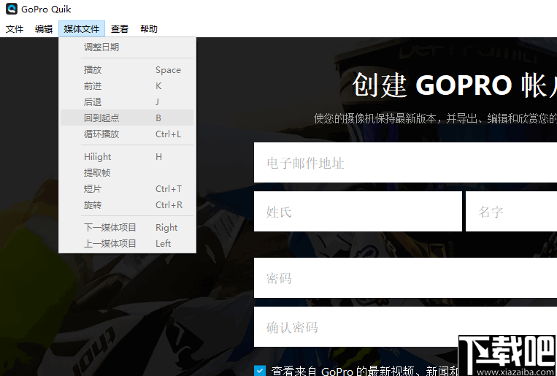This screenshot has height=376, width=557.
Task: Select Hilight menu entry
Action: coord(127,156)
